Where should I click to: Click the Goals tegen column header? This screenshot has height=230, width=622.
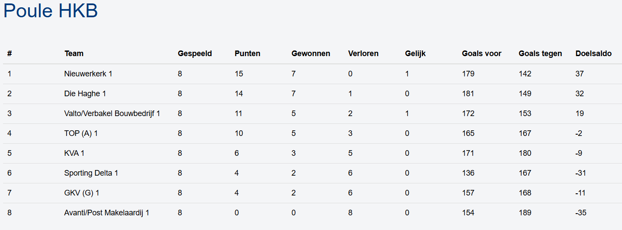pyautogui.click(x=540, y=54)
